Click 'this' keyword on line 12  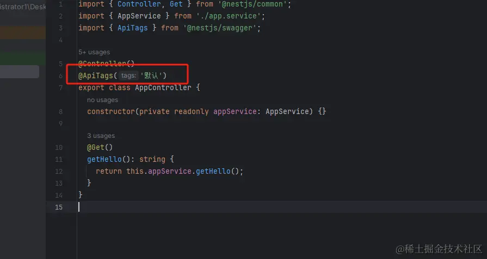coord(135,172)
